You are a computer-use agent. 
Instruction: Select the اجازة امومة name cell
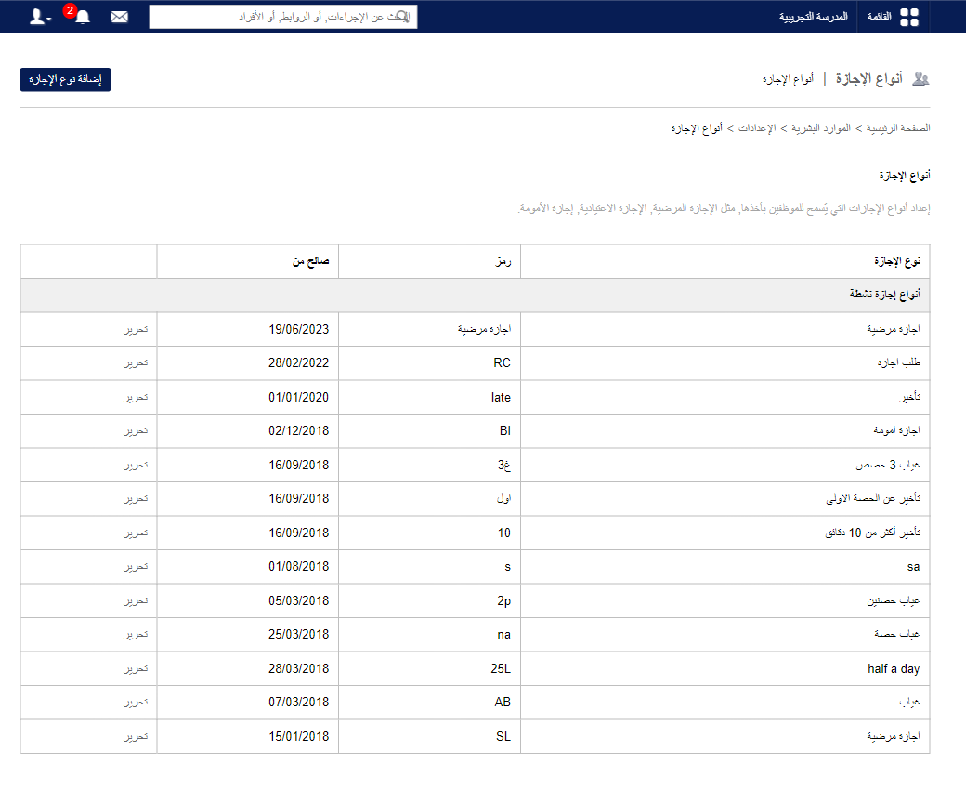pos(725,430)
